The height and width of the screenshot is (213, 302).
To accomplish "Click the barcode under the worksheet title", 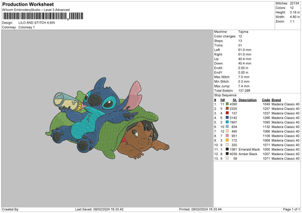I will 43,16.
